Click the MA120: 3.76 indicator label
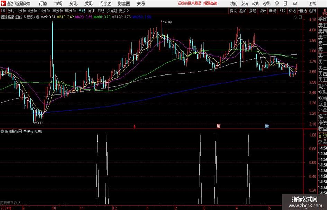The width and height of the screenshot is (327, 210). click(x=121, y=17)
